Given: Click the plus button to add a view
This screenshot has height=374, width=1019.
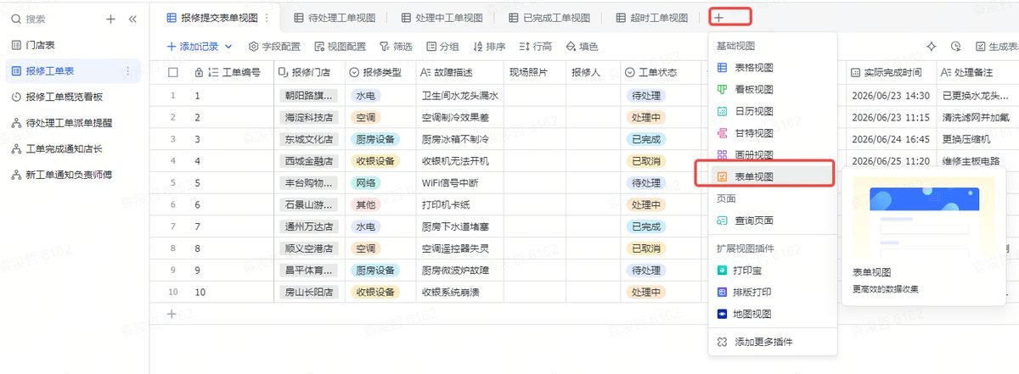Looking at the screenshot, I should tap(718, 17).
